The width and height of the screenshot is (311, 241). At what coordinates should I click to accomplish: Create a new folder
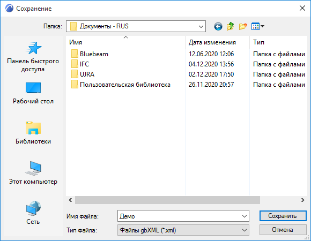tap(243, 26)
